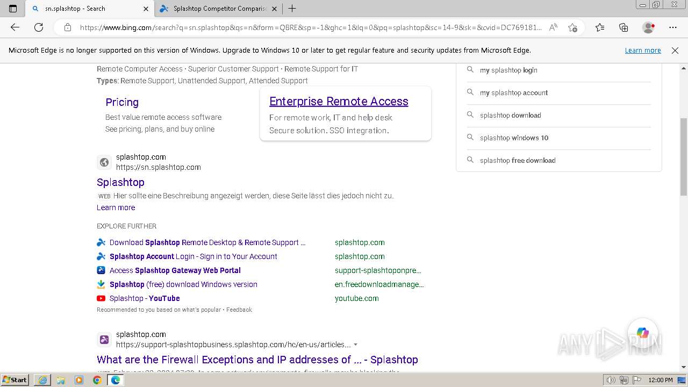Click scrollbar up arrow
This screenshot has height=387, width=688.
click(684, 68)
